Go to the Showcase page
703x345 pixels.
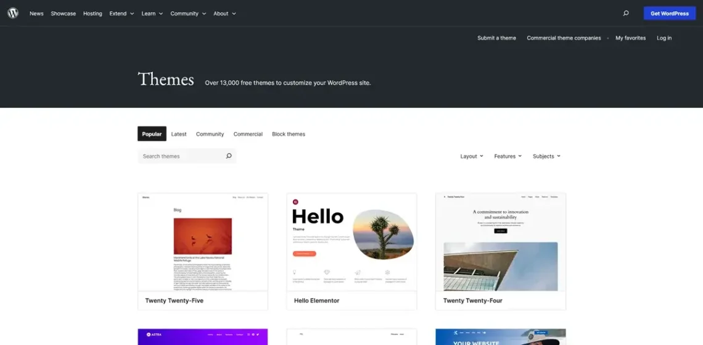64,14
